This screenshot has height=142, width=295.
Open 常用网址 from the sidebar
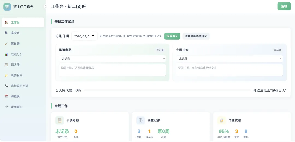23,107
